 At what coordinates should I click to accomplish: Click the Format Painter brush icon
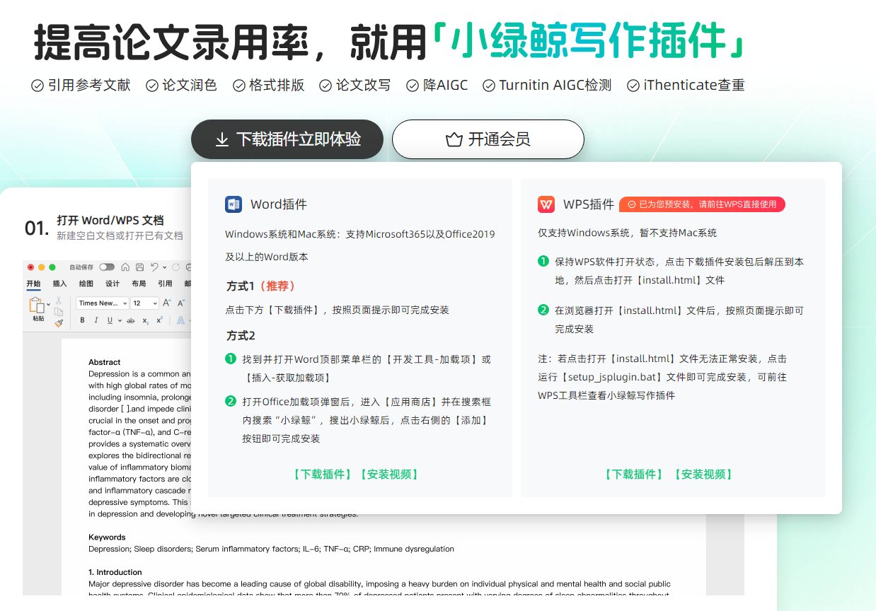[x=59, y=323]
